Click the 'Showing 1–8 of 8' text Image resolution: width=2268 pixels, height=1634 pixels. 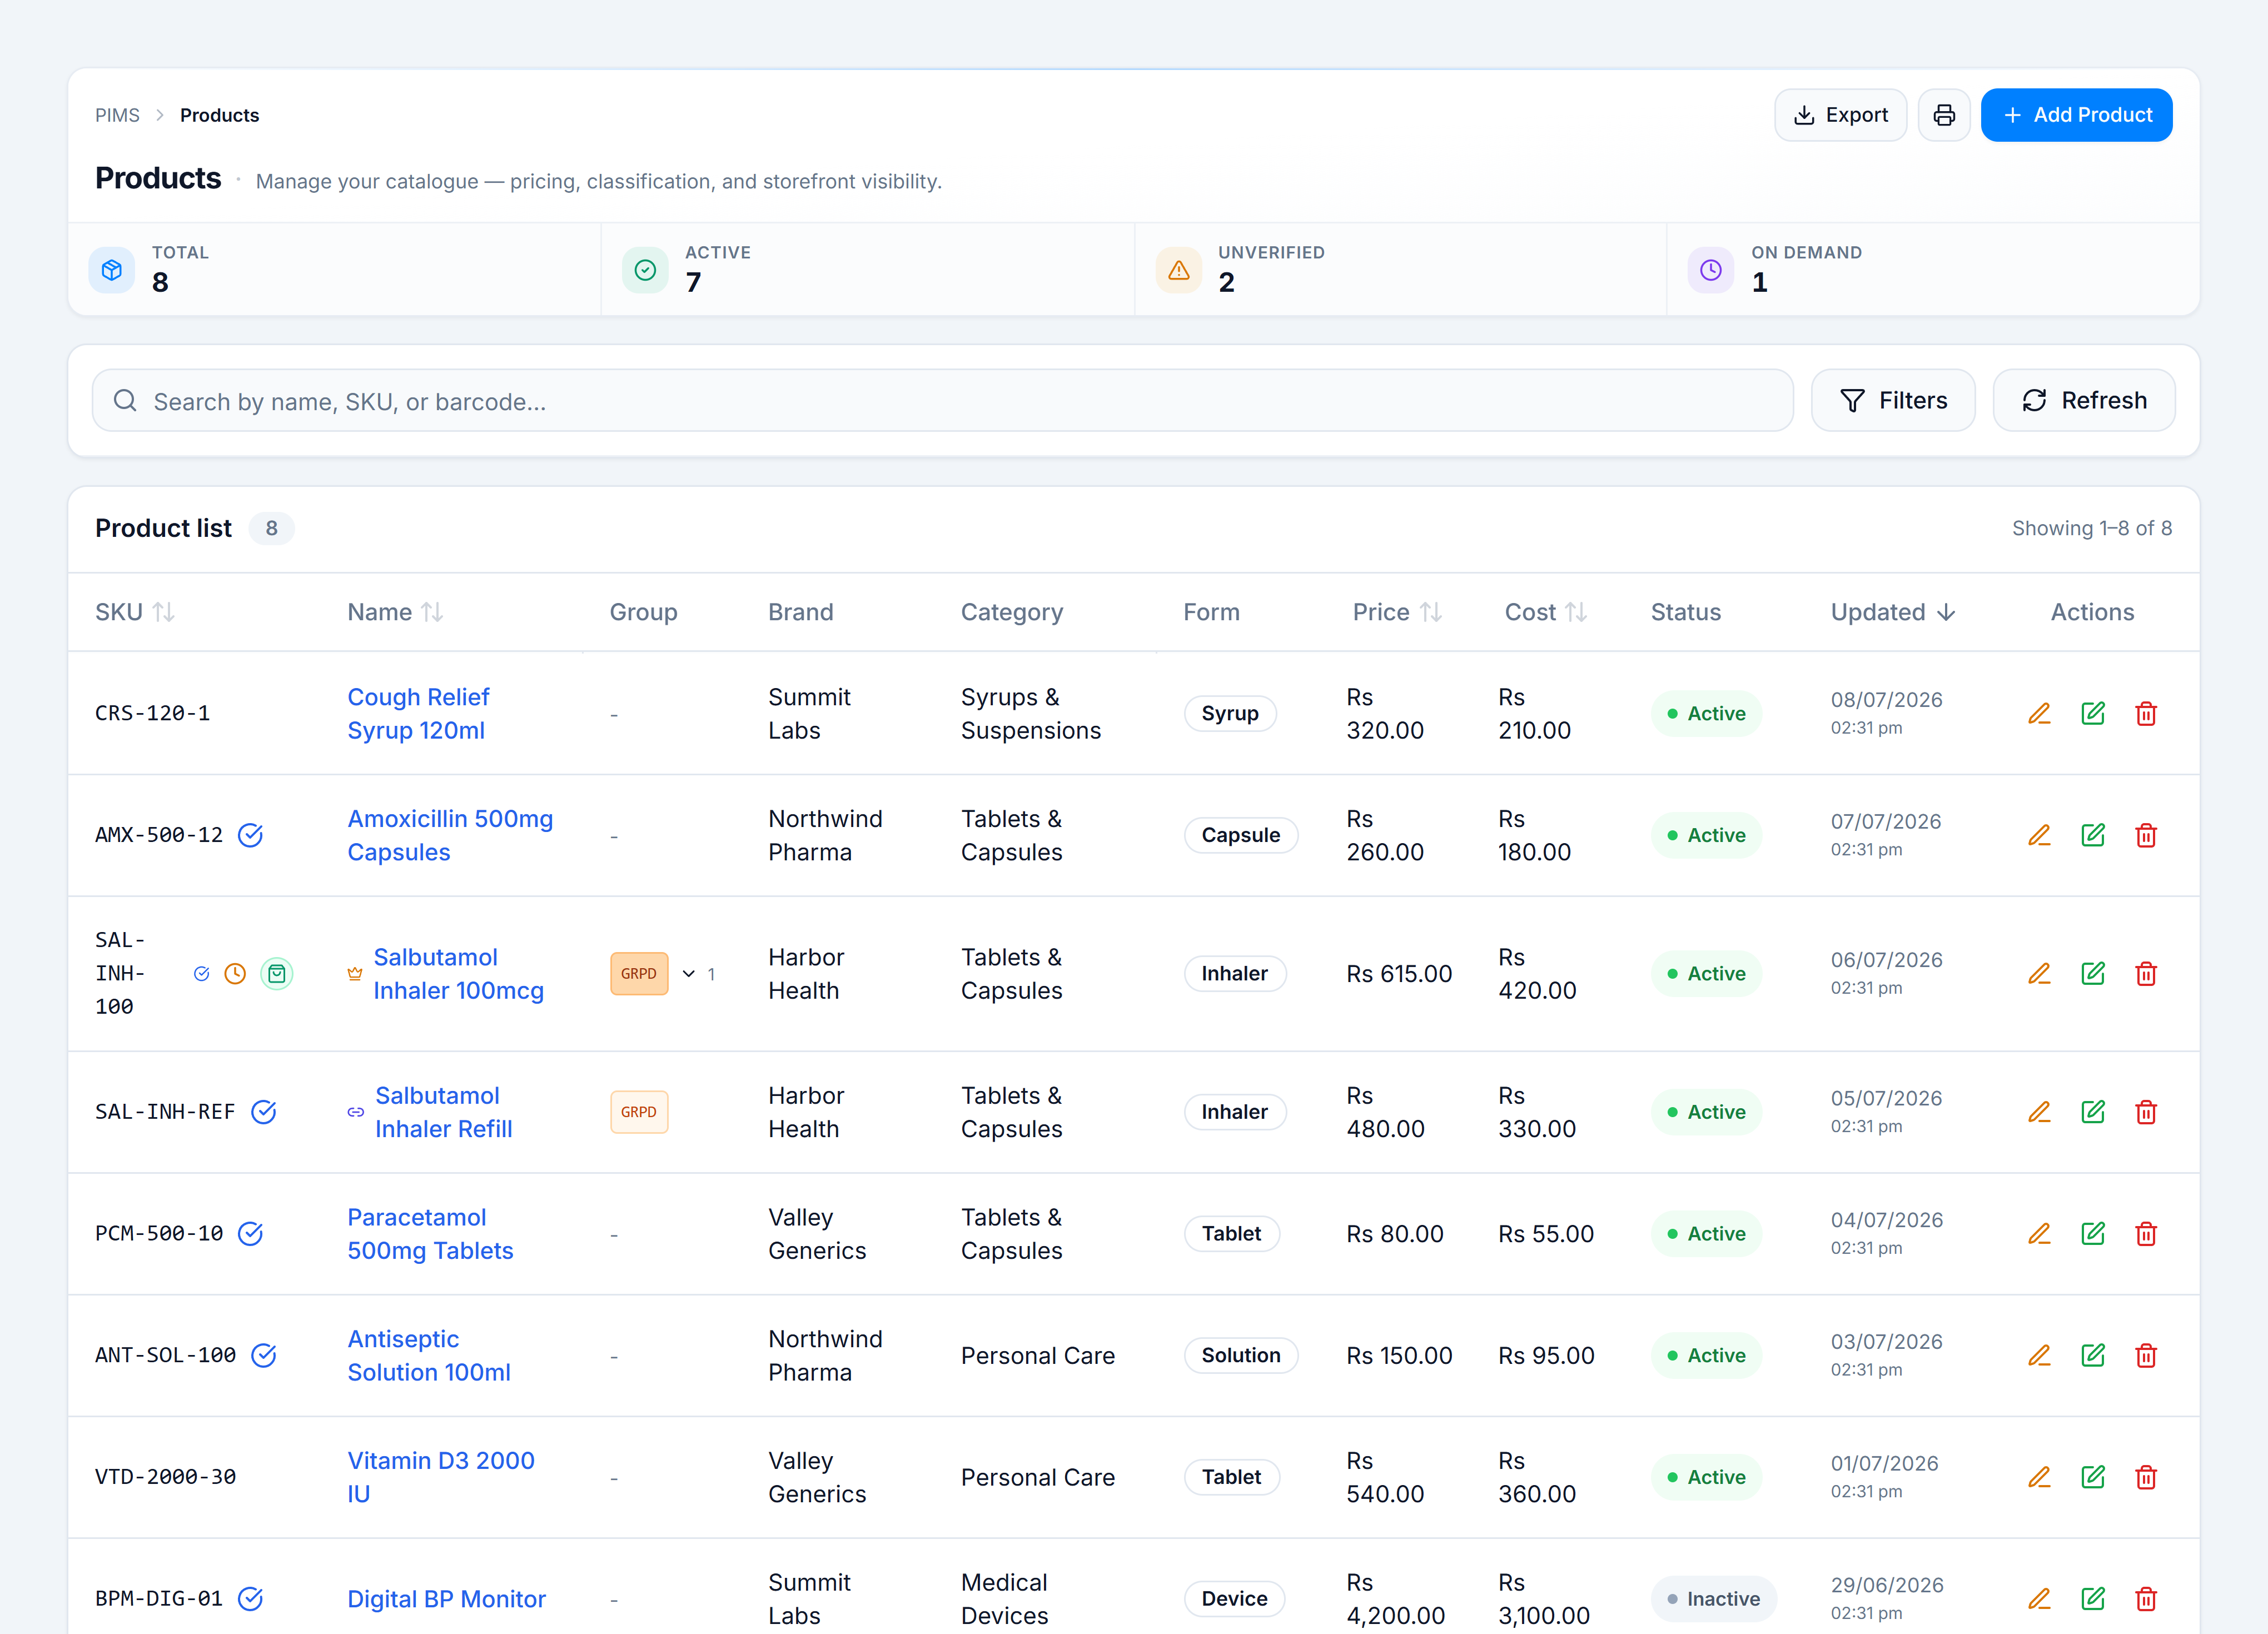coord(2091,528)
